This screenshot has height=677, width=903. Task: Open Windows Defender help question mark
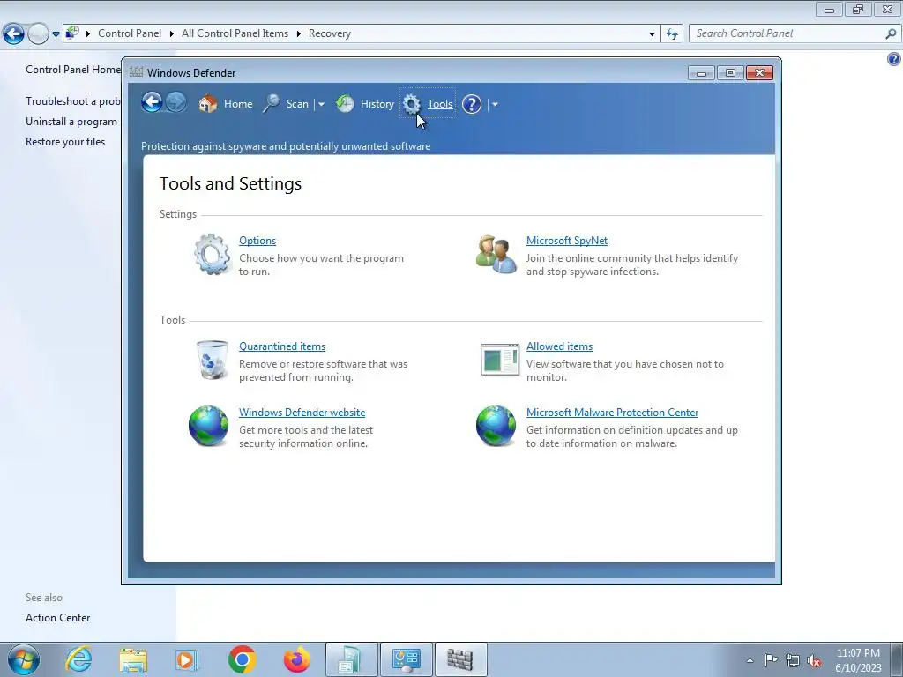[x=472, y=104]
